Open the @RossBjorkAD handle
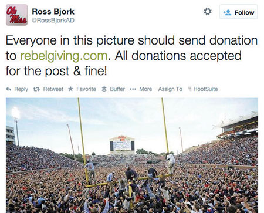 click(53, 21)
